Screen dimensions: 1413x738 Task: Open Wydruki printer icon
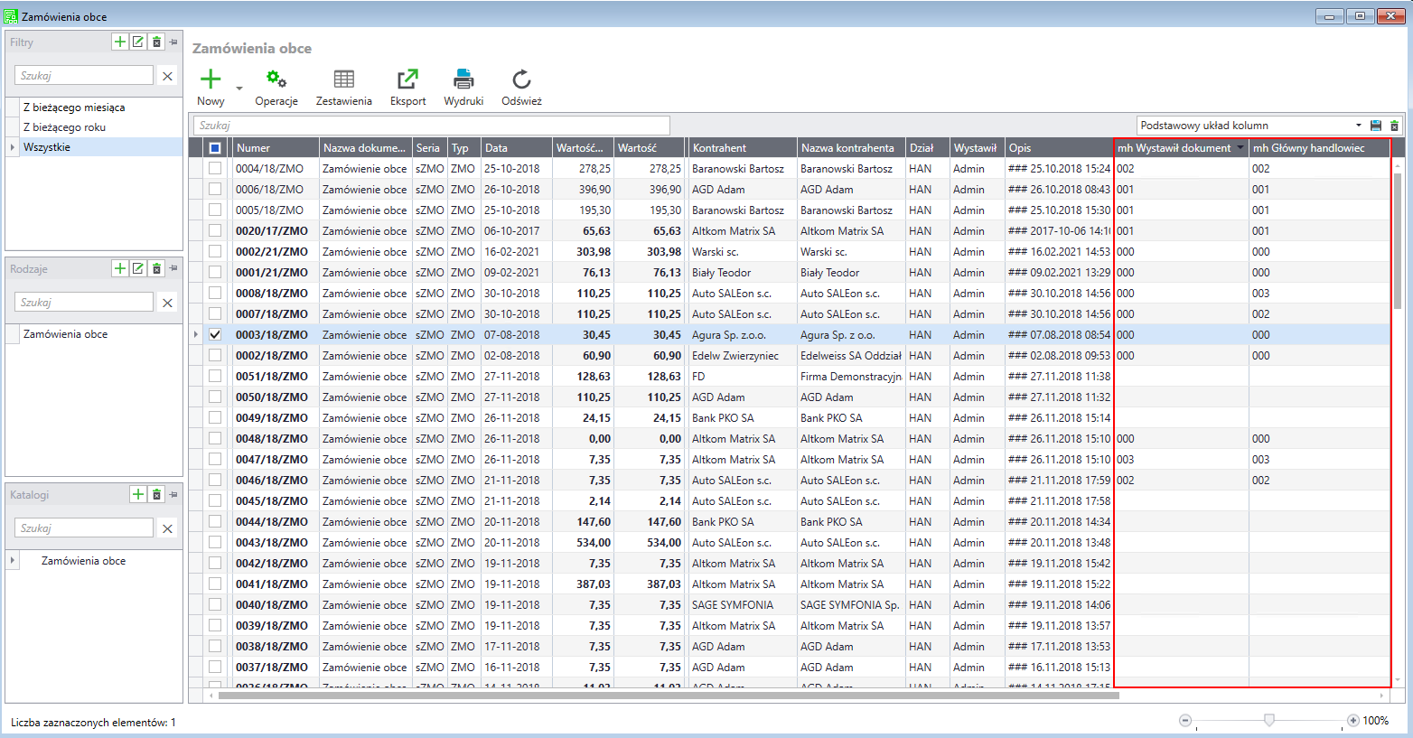463,79
